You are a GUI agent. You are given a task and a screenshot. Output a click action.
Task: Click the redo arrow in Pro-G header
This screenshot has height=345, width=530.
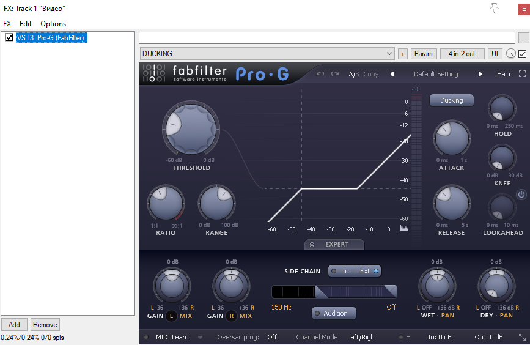click(335, 74)
